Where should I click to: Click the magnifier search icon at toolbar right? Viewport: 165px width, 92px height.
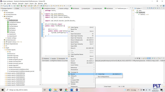(x=158, y=6)
